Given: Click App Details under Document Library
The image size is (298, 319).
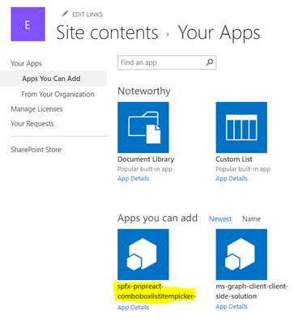Looking at the screenshot, I should tap(134, 178).
